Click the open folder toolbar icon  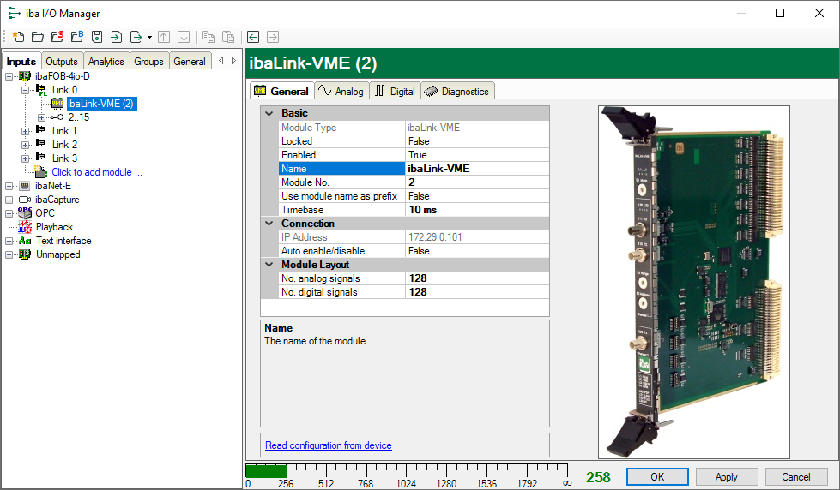(x=37, y=37)
